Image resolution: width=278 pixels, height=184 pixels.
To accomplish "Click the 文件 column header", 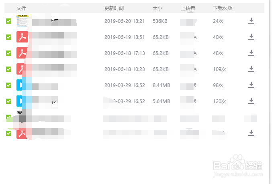I will (21, 8).
